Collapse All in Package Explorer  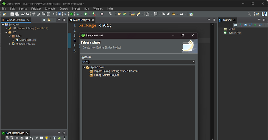(x=44, y=20)
